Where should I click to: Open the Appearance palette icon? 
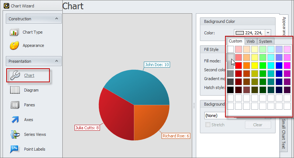14,46
